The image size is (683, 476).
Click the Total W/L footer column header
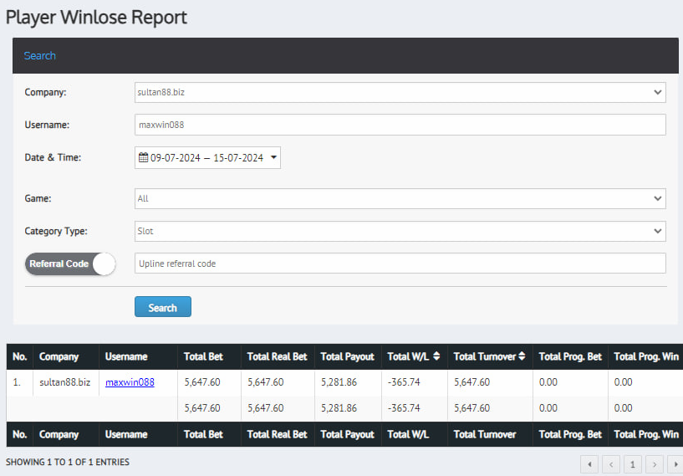pyautogui.click(x=408, y=434)
